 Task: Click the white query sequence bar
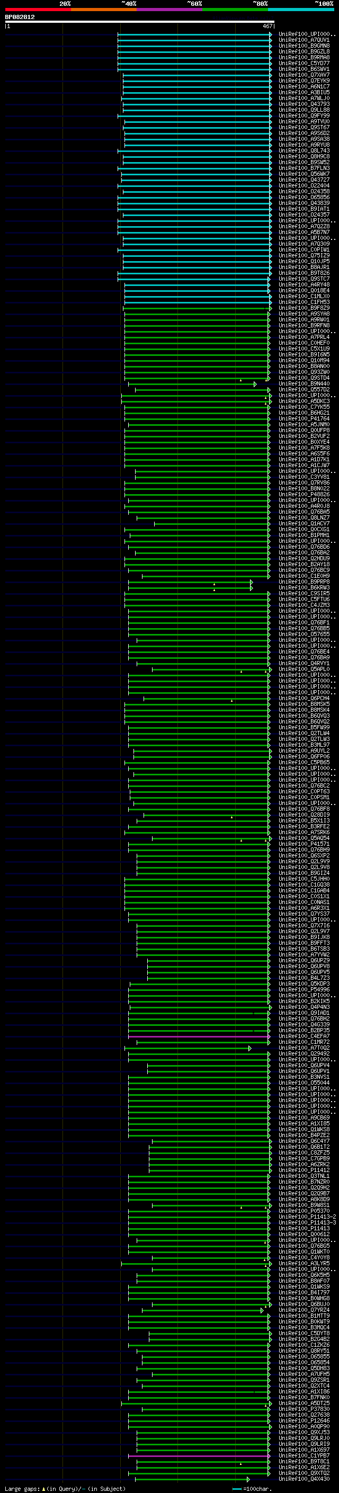click(x=140, y=21)
